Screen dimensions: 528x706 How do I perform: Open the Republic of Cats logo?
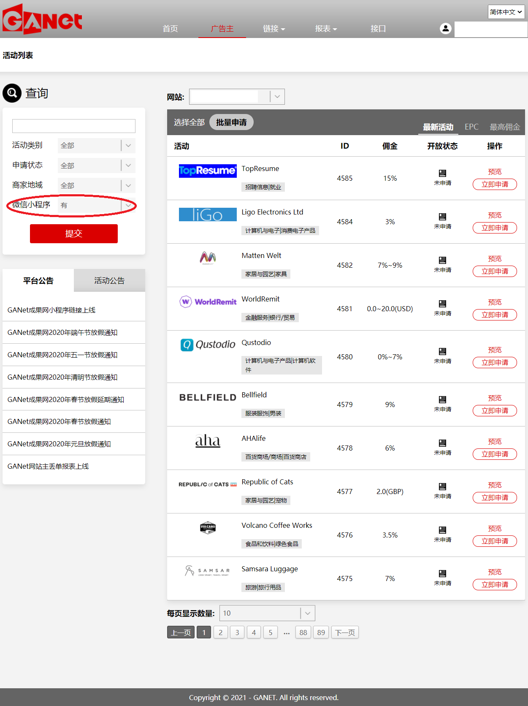[x=208, y=484]
